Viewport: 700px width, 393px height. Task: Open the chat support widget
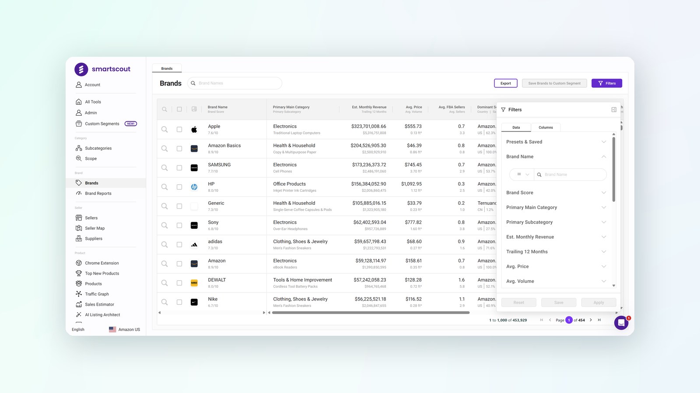(621, 323)
